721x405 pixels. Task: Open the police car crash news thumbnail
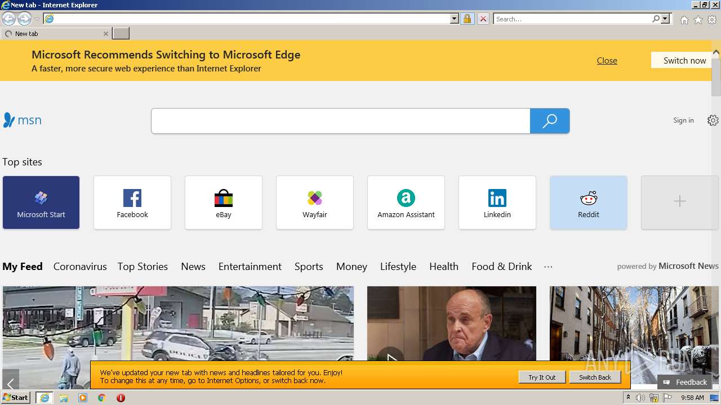pyautogui.click(x=178, y=323)
